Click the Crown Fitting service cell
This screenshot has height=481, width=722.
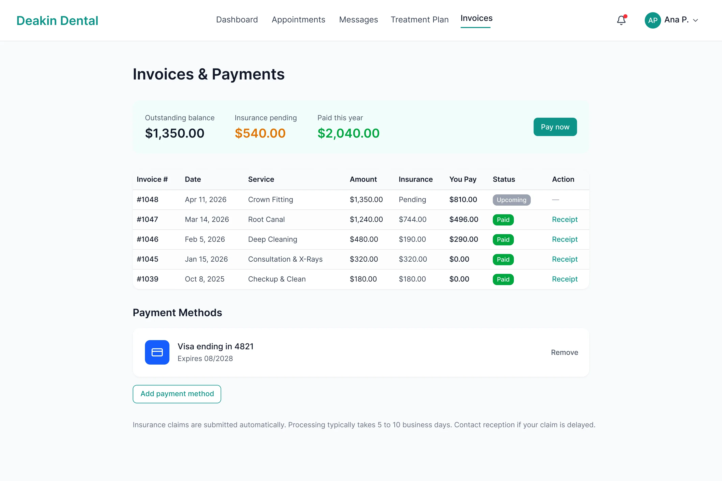tap(271, 199)
